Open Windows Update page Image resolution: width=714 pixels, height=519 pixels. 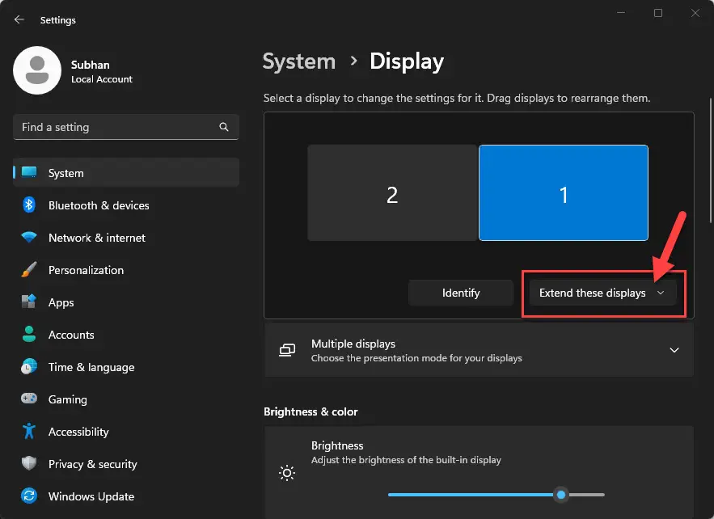click(126, 496)
